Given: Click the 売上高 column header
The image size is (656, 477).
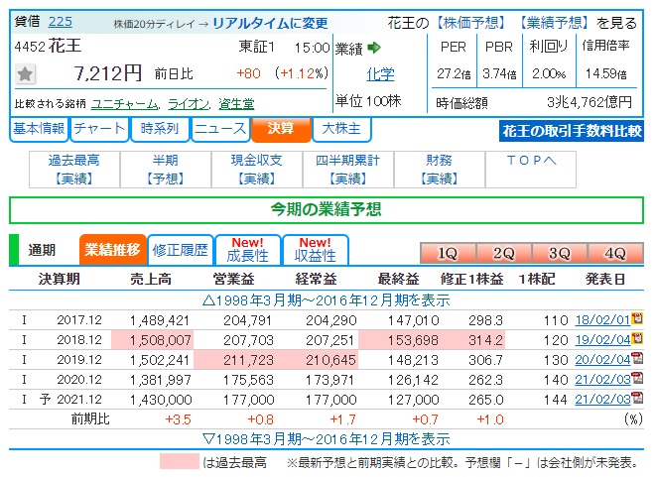Looking at the screenshot, I should pos(151,279).
